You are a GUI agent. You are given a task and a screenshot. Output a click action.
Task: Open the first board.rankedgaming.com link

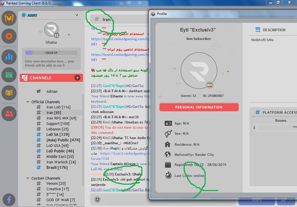[120, 39]
